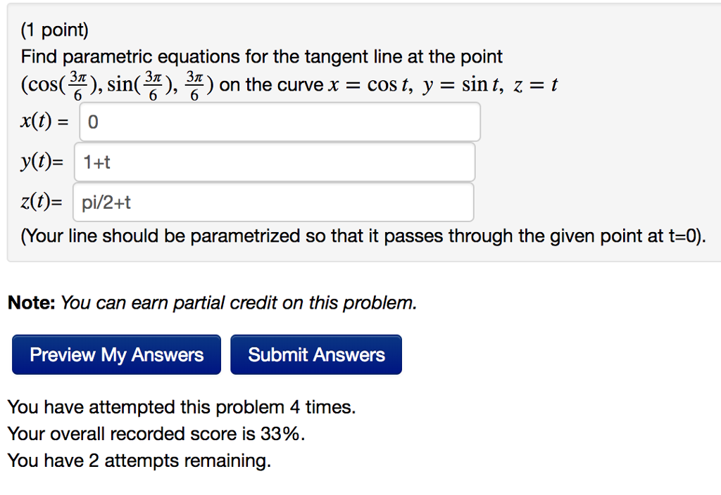The height and width of the screenshot is (495, 721).
Task: Select the text reading pi/2+t
Action: click(104, 202)
